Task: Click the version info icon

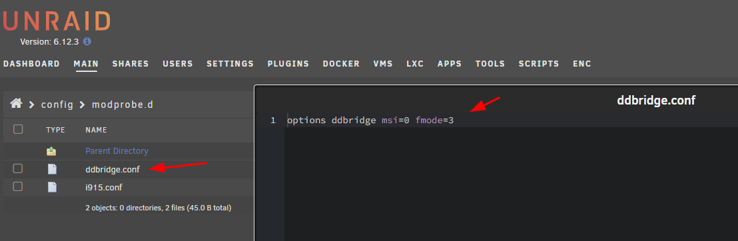Action: coord(87,41)
